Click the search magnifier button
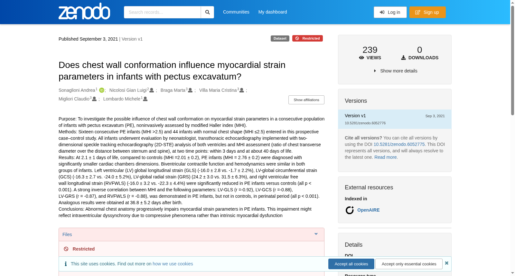Image resolution: width=515 pixels, height=276 pixels. [x=207, y=12]
